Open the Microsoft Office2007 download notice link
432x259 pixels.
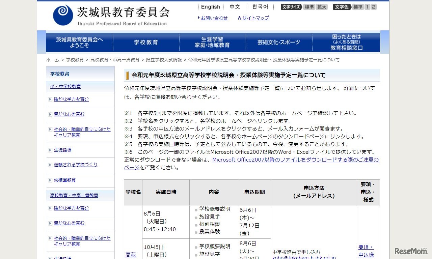click(295, 160)
